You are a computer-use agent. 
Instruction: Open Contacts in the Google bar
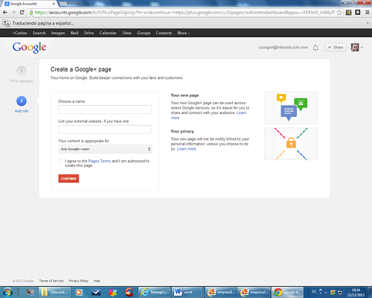coord(164,33)
